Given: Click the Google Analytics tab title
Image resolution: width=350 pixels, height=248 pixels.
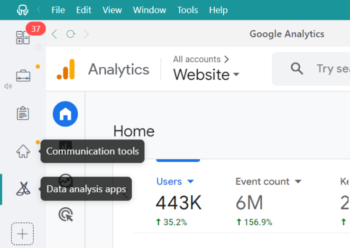Looking at the screenshot, I should click(x=287, y=34).
